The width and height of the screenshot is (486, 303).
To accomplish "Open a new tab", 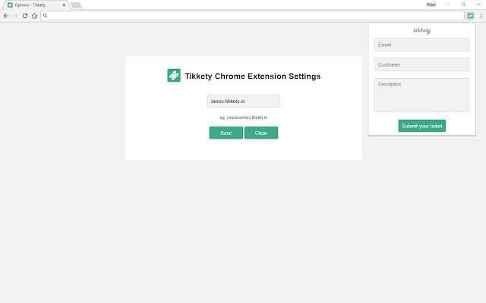I will 76,5.
